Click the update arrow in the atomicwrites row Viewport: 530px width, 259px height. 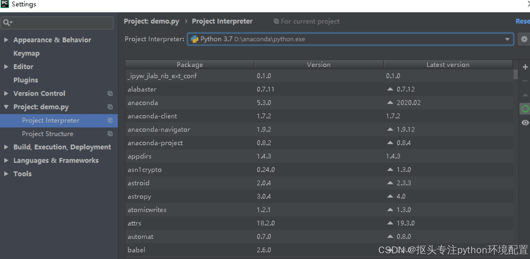pyautogui.click(x=390, y=210)
